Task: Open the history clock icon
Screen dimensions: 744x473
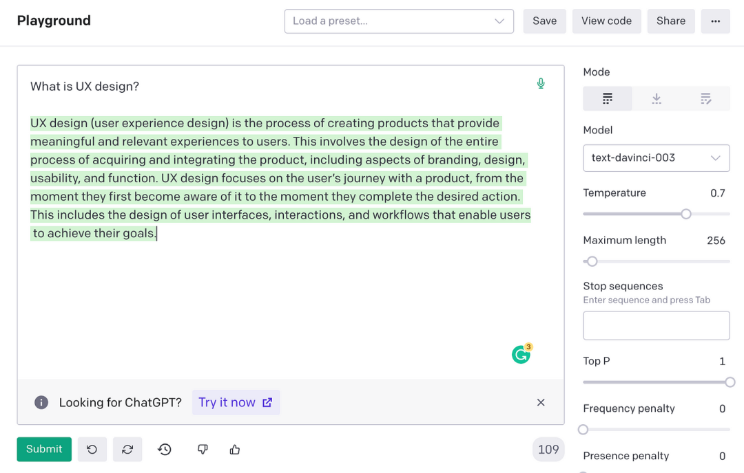Action: point(165,450)
